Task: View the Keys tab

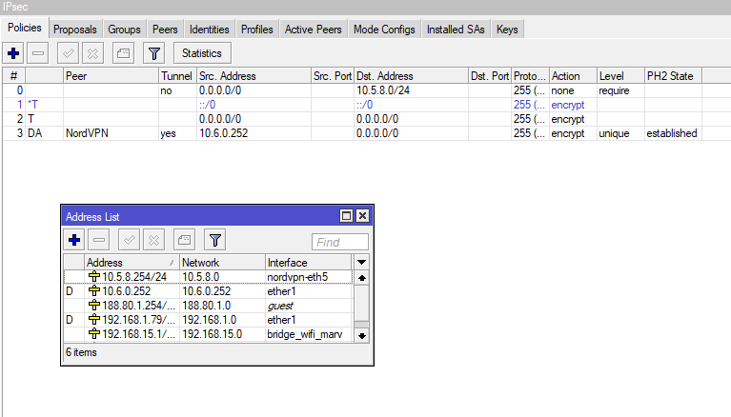Action: (x=507, y=30)
